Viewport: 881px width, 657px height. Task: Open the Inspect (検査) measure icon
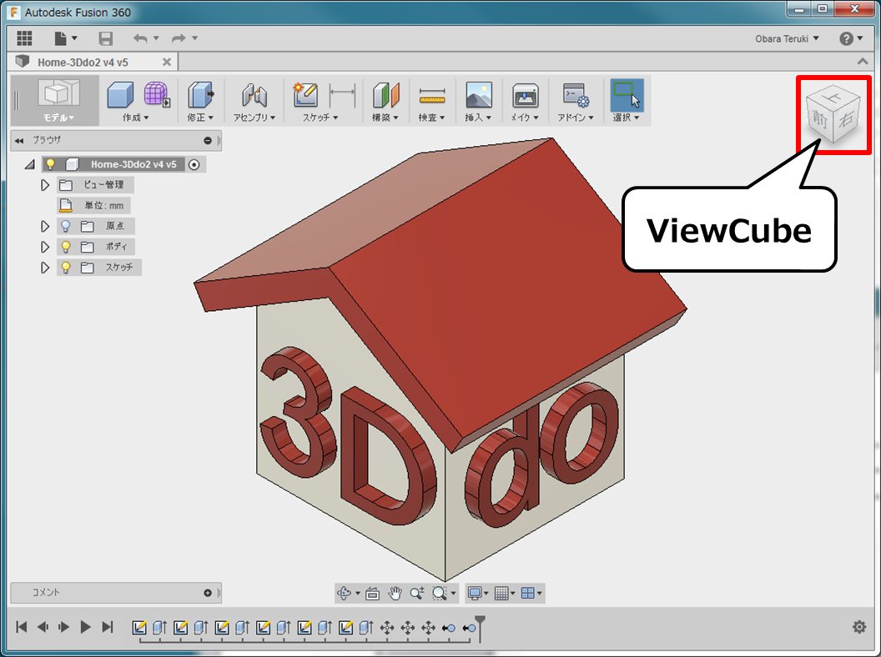point(431,93)
